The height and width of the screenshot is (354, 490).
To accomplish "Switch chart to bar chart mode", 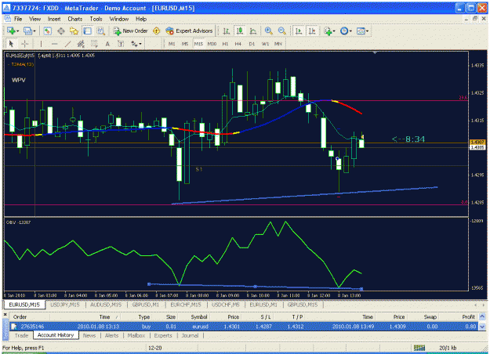I will (x=227, y=31).
